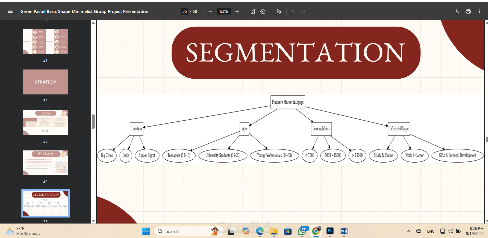Click the page number field showing 35

184,11
